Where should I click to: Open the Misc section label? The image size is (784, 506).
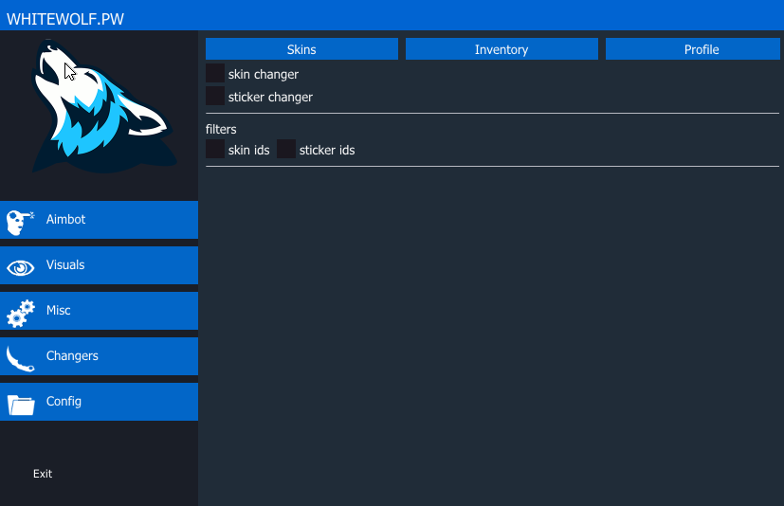coord(58,311)
